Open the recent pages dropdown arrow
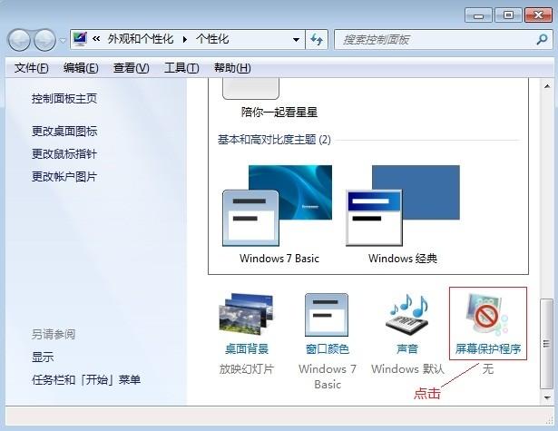 pyautogui.click(x=63, y=40)
